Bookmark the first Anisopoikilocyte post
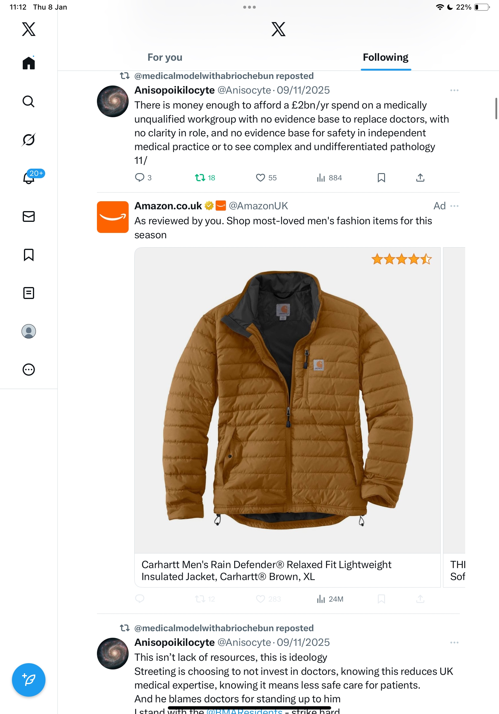This screenshot has height=714, width=499. tap(381, 178)
